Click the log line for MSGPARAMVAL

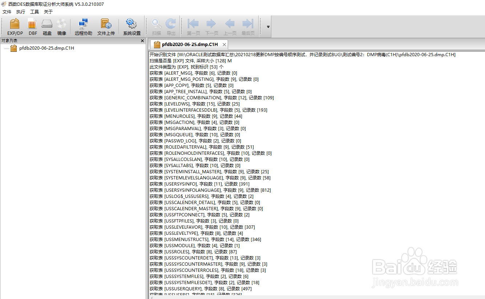(x=198, y=129)
